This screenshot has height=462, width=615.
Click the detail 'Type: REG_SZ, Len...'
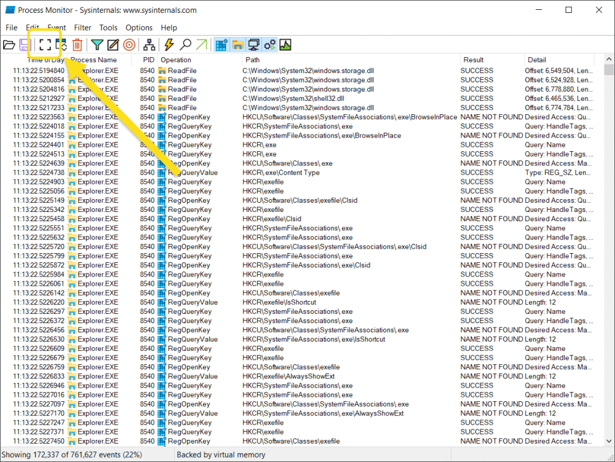(x=558, y=173)
